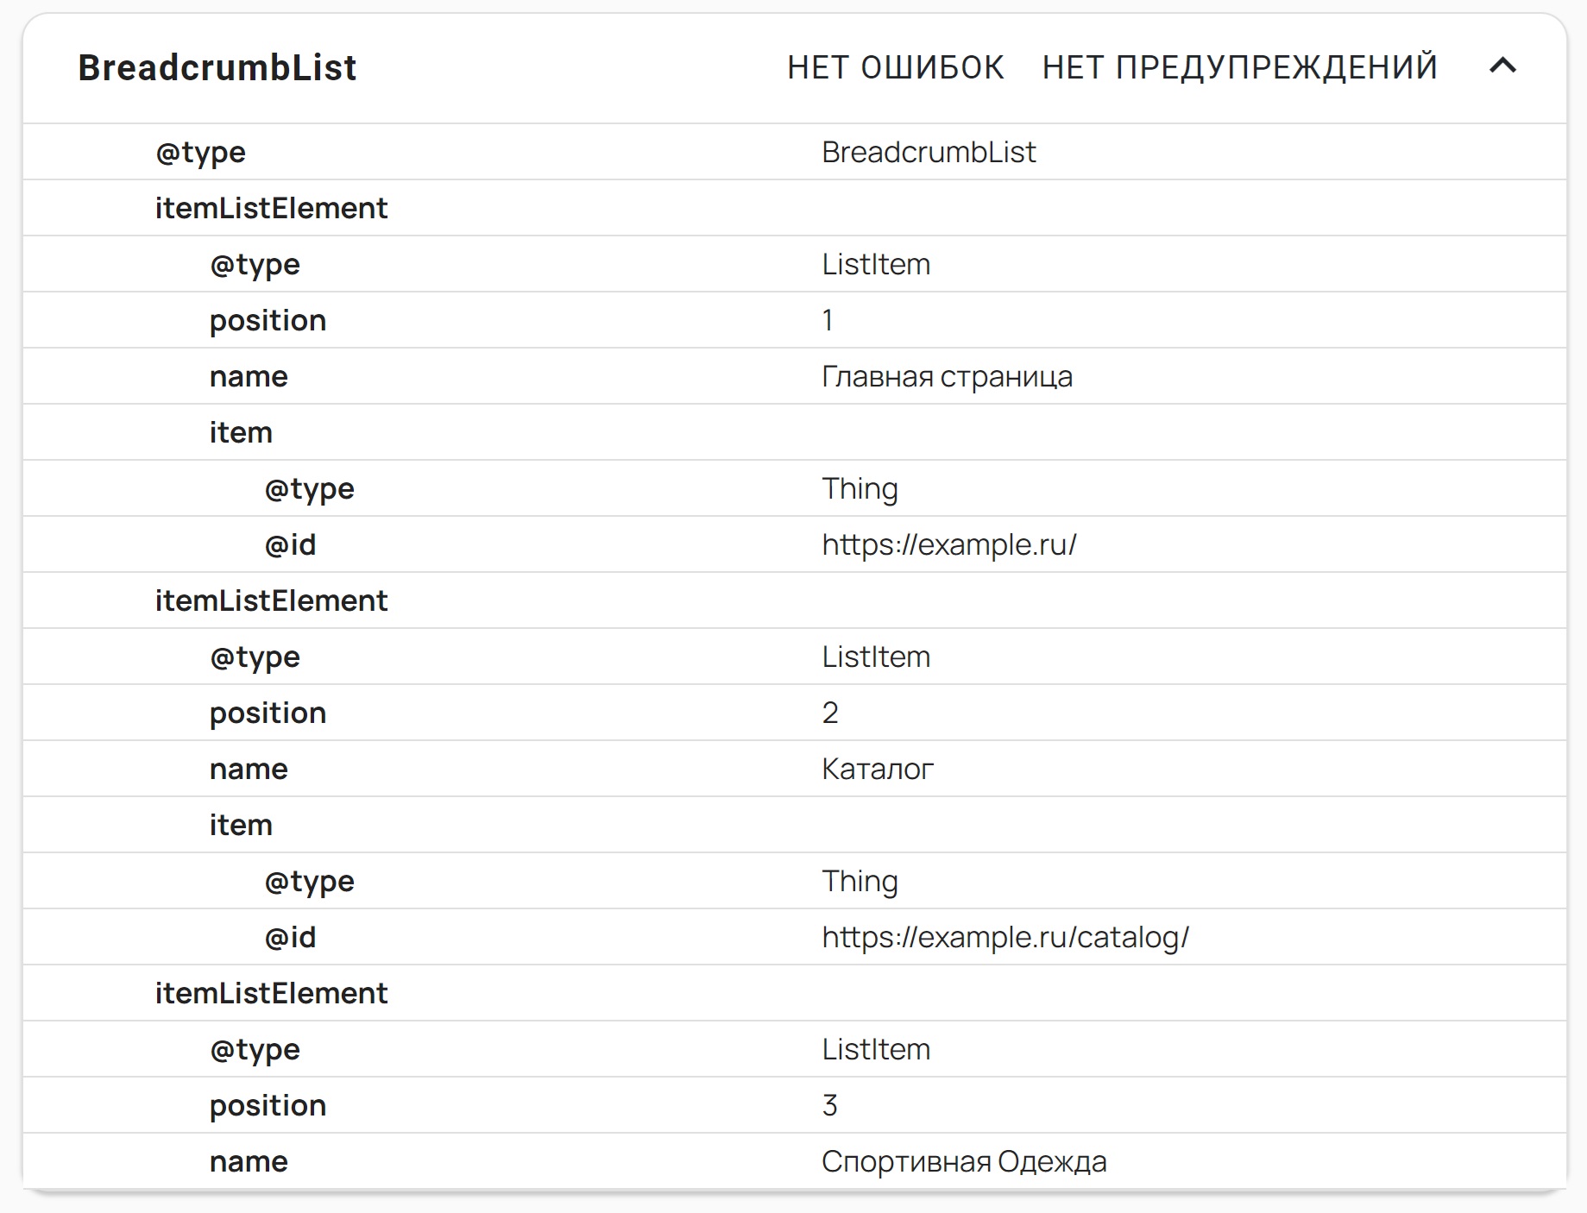Screen dimensions: 1587x1213
Task: Select the position row with value 2
Action: tap(268, 713)
